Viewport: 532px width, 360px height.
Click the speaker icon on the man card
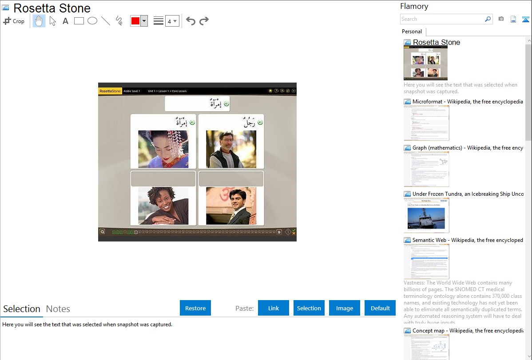click(260, 123)
